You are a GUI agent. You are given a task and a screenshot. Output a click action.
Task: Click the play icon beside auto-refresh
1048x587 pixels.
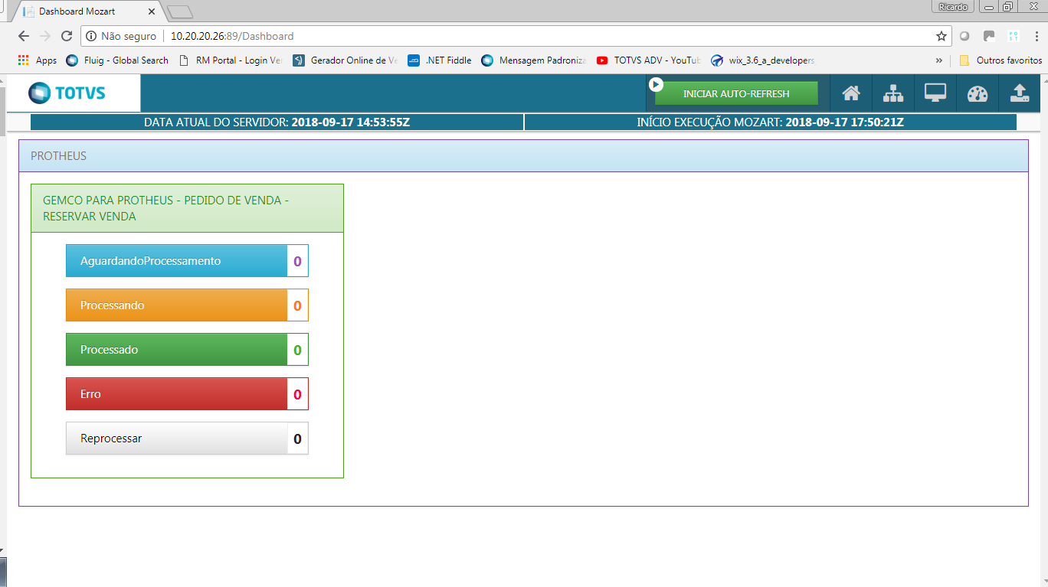coord(656,84)
